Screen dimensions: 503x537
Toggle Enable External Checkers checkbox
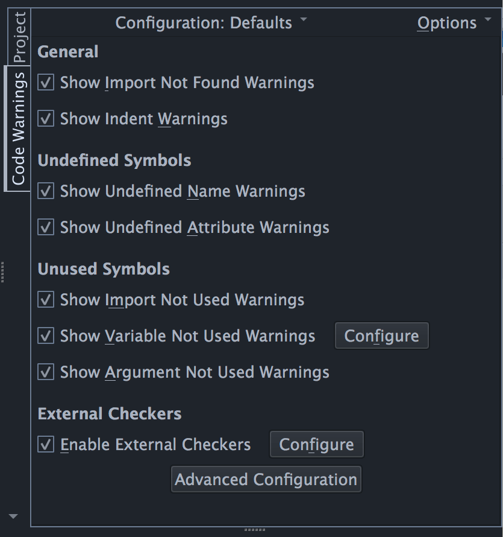pos(46,445)
